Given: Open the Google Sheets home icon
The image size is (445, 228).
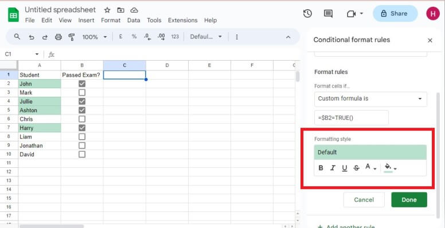Looking at the screenshot, I should (13, 15).
